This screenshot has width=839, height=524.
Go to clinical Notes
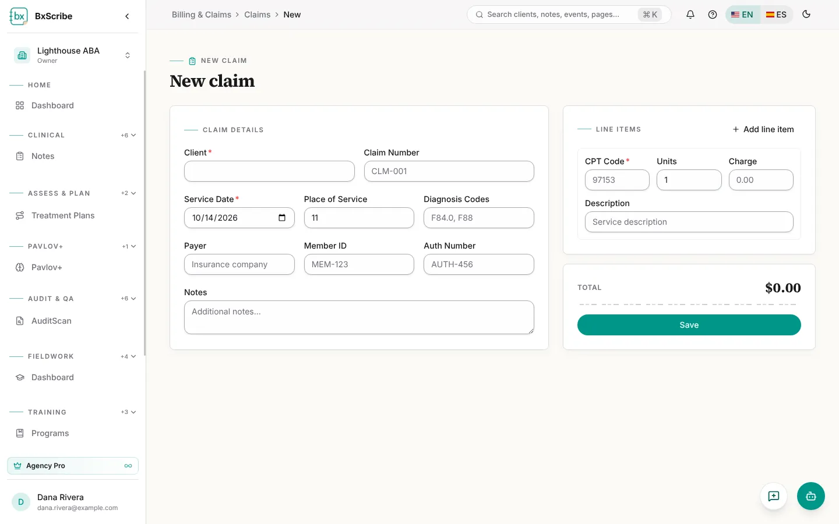point(73,156)
